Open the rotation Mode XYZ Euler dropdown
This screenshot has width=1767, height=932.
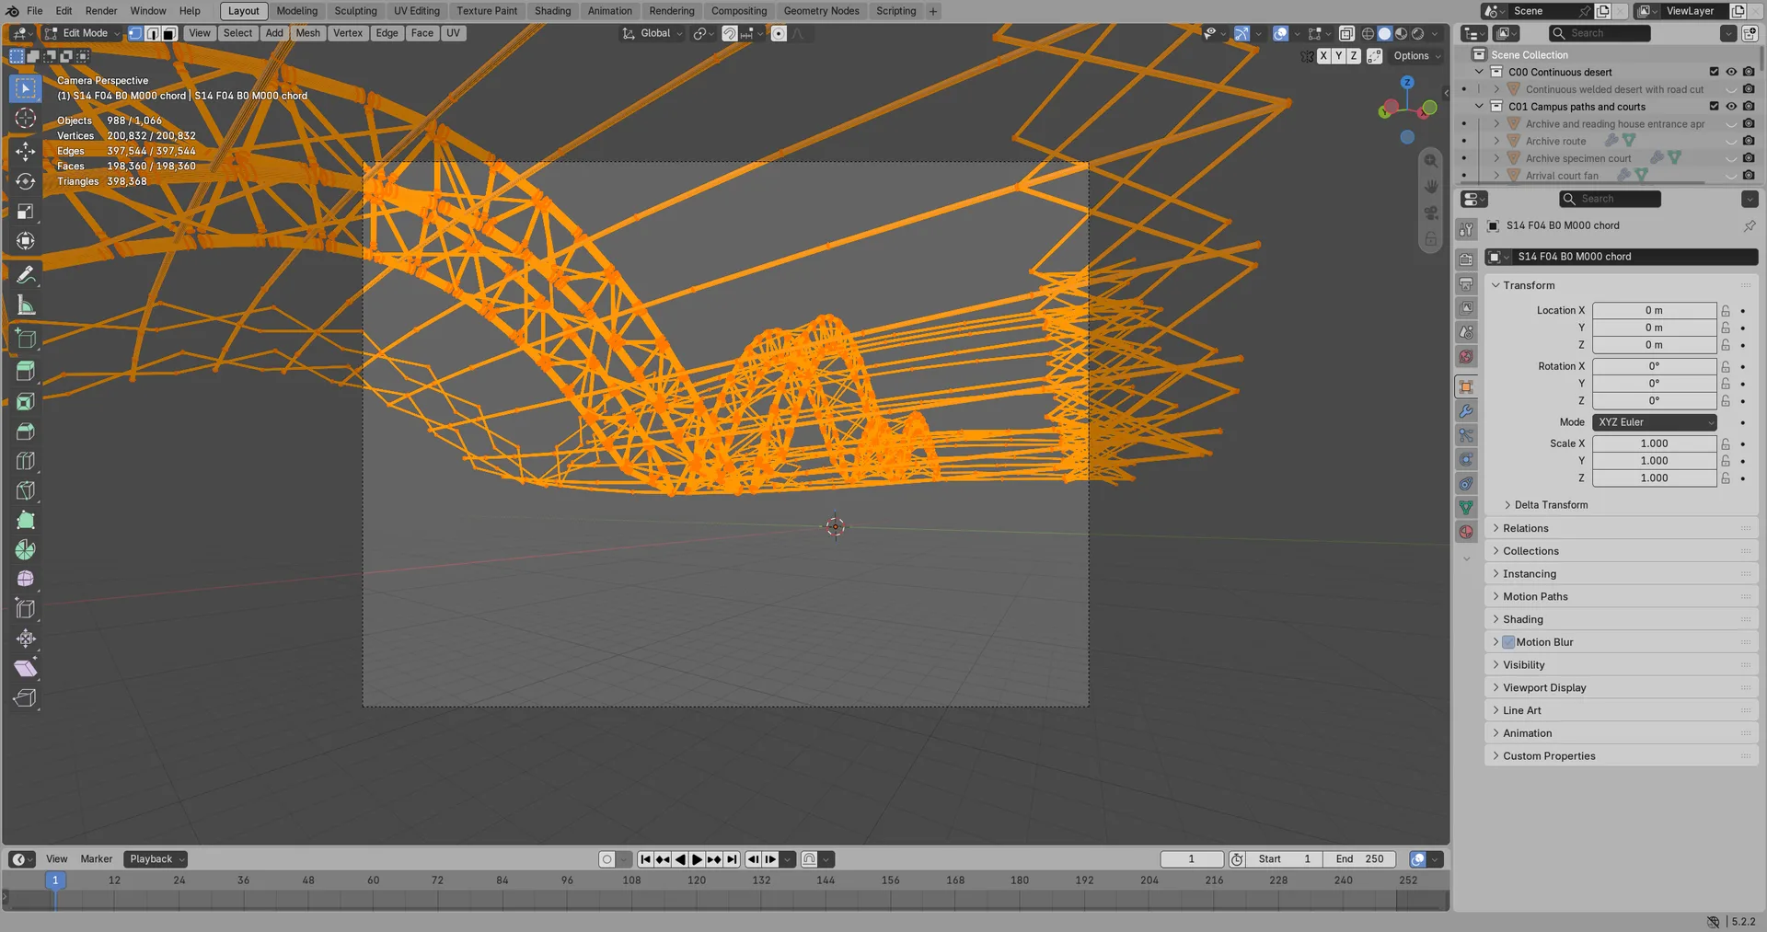[1655, 422]
